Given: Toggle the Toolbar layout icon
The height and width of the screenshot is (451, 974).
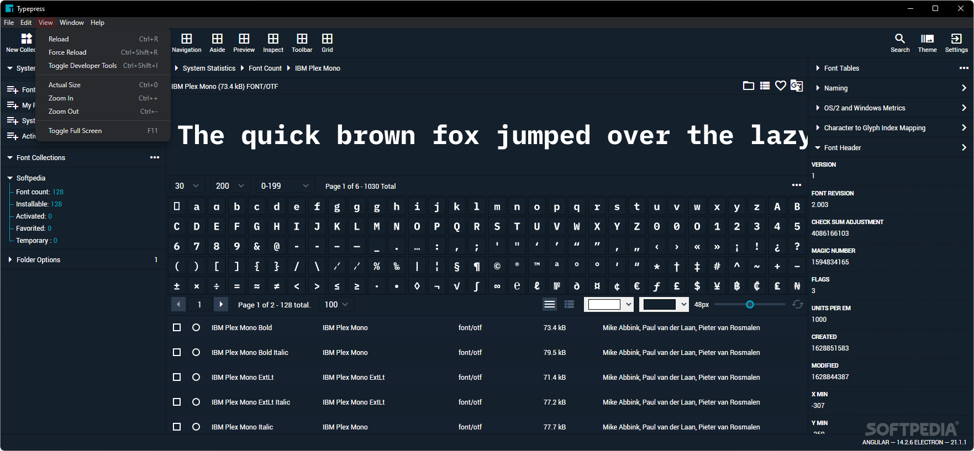Looking at the screenshot, I should (302, 39).
